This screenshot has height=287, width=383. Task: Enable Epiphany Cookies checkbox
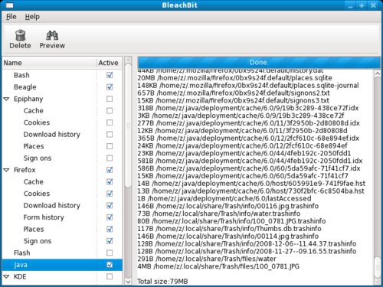pos(110,122)
